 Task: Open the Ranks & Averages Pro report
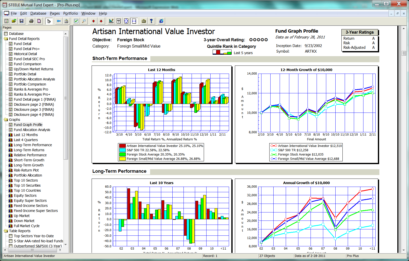pyautogui.click(x=31, y=89)
